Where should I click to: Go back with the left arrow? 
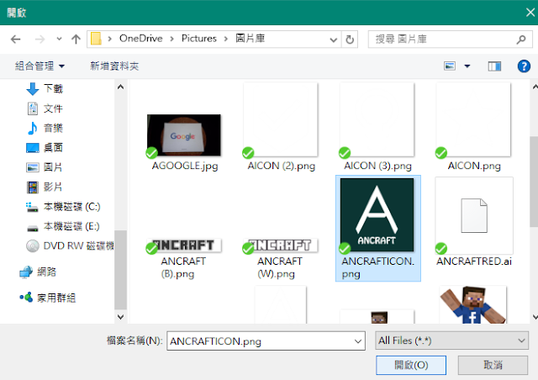16,40
